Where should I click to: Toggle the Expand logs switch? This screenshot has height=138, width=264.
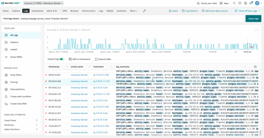pyautogui.click(x=62, y=59)
